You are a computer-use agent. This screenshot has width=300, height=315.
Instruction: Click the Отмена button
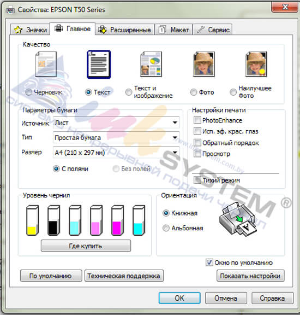(226, 298)
